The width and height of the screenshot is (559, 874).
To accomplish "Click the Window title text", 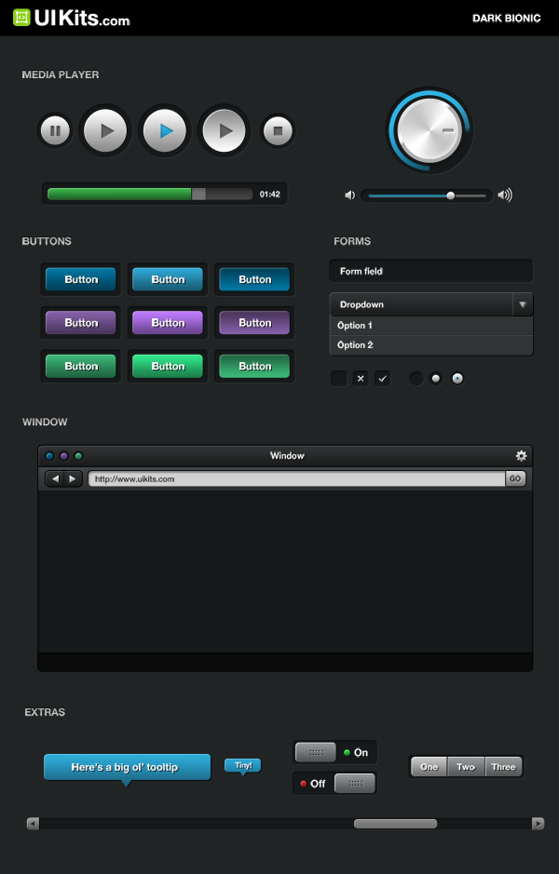I will click(x=287, y=456).
